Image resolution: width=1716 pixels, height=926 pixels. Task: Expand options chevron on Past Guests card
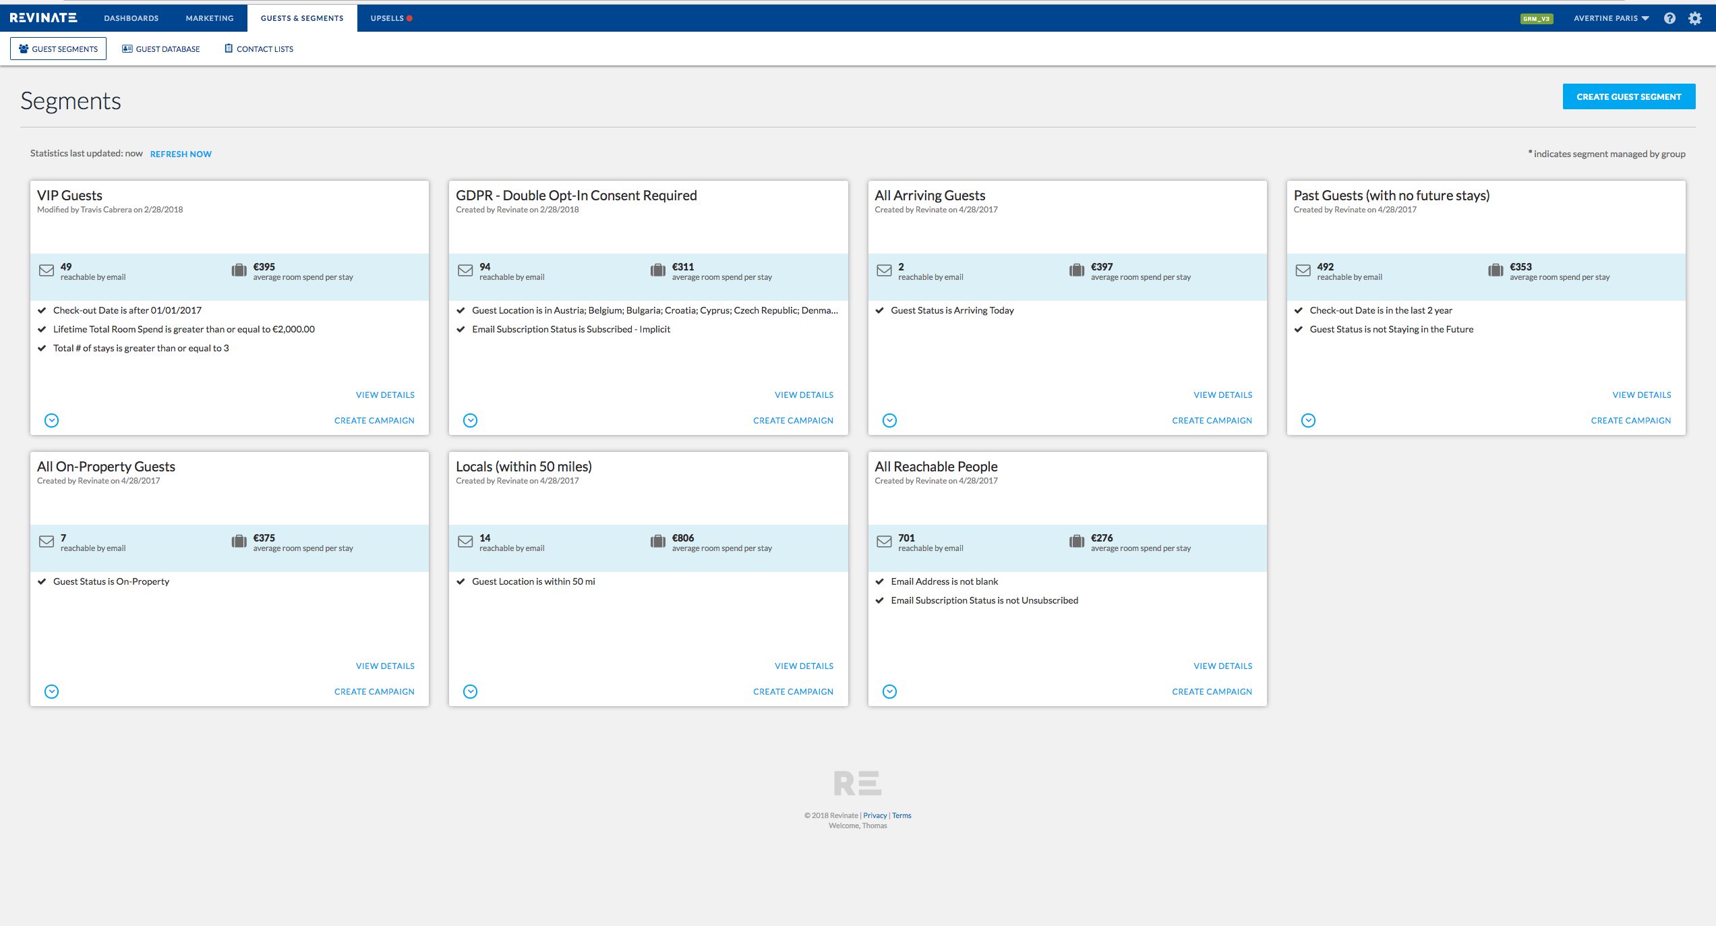[1309, 420]
